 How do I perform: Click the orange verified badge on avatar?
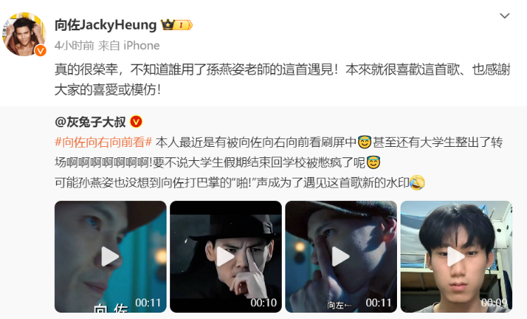pos(40,51)
